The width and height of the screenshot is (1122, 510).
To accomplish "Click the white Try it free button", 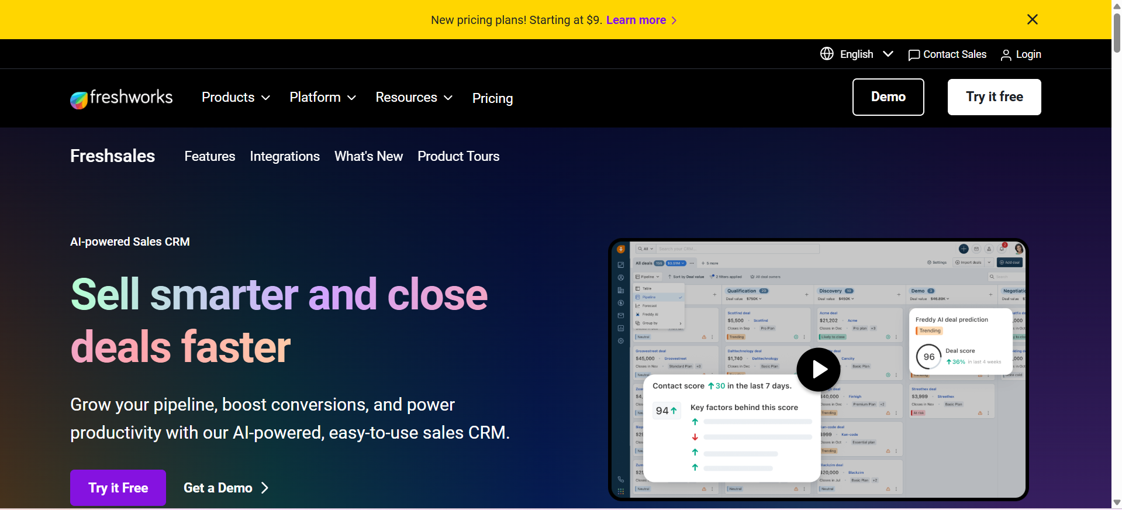I will point(994,97).
